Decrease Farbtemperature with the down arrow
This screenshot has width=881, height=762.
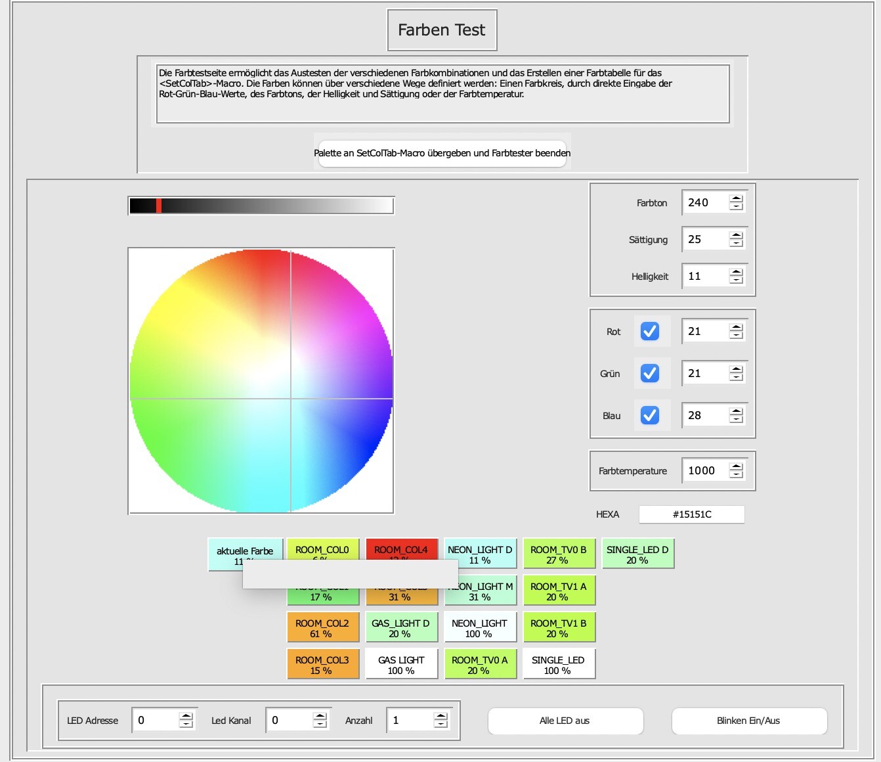[x=737, y=474]
